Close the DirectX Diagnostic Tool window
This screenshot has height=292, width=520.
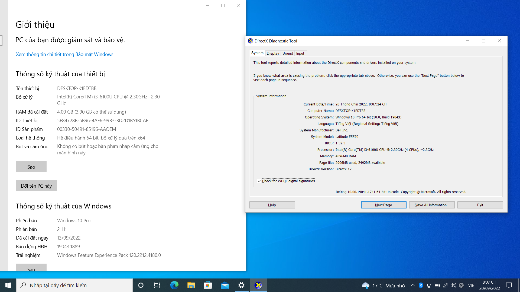coord(499,41)
